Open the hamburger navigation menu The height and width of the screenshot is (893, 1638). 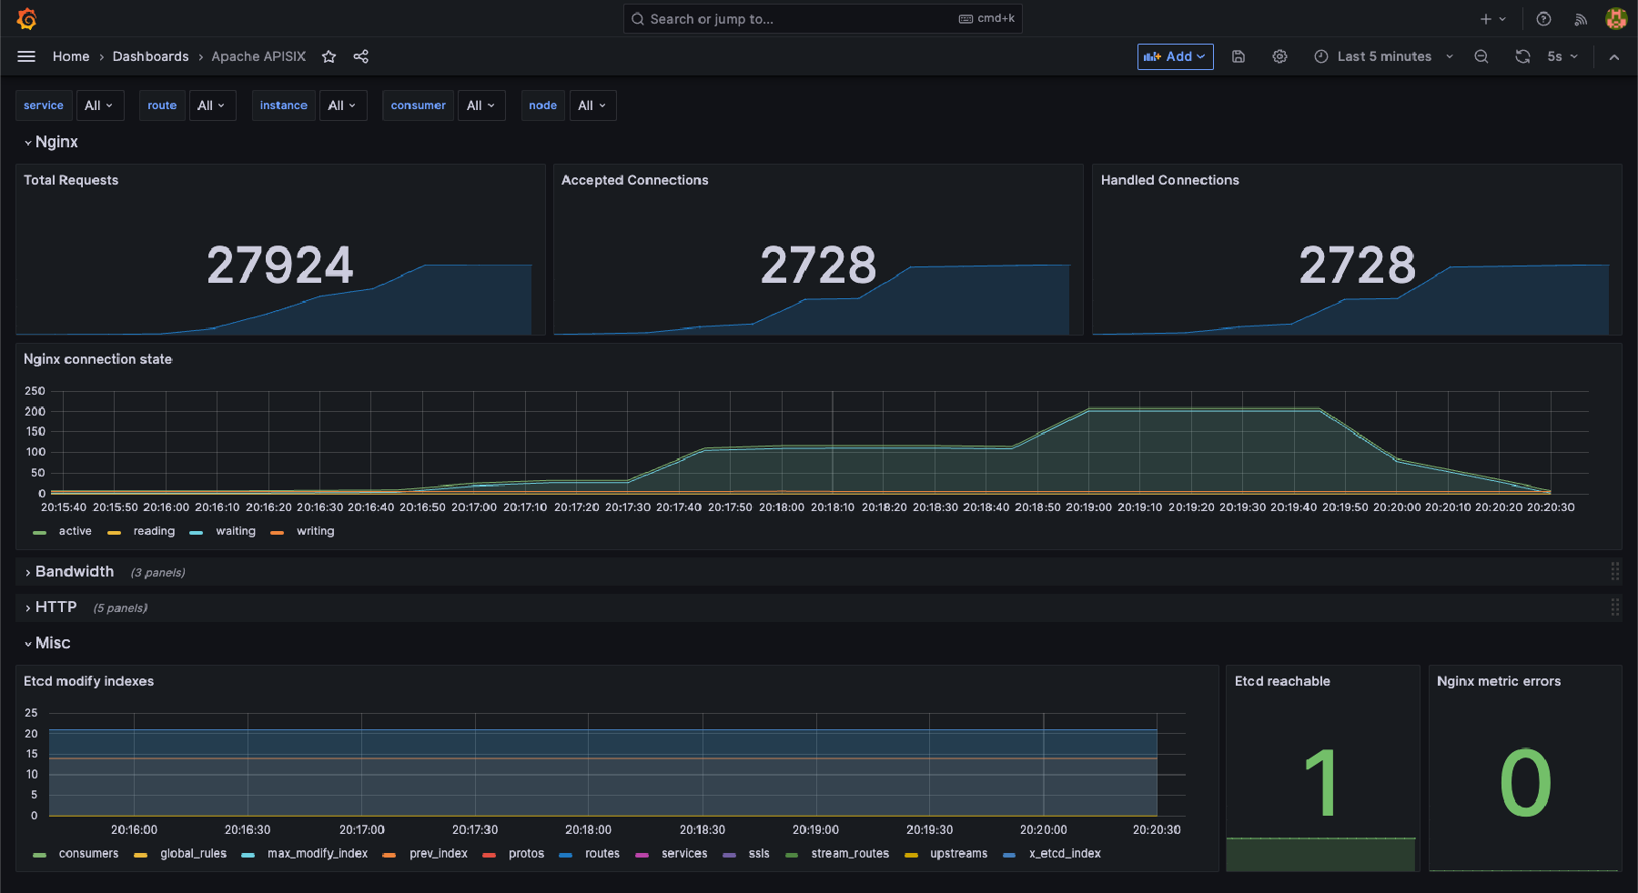[26, 56]
